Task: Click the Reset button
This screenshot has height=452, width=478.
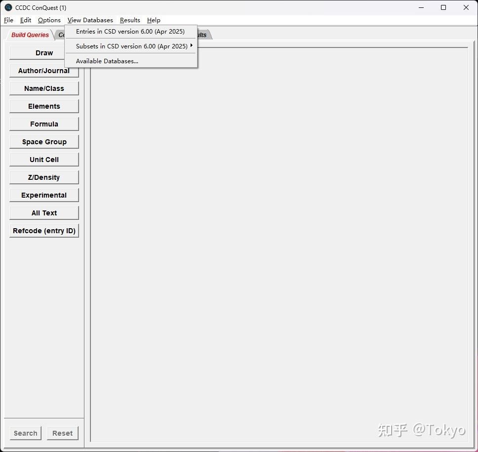Action: [x=63, y=433]
